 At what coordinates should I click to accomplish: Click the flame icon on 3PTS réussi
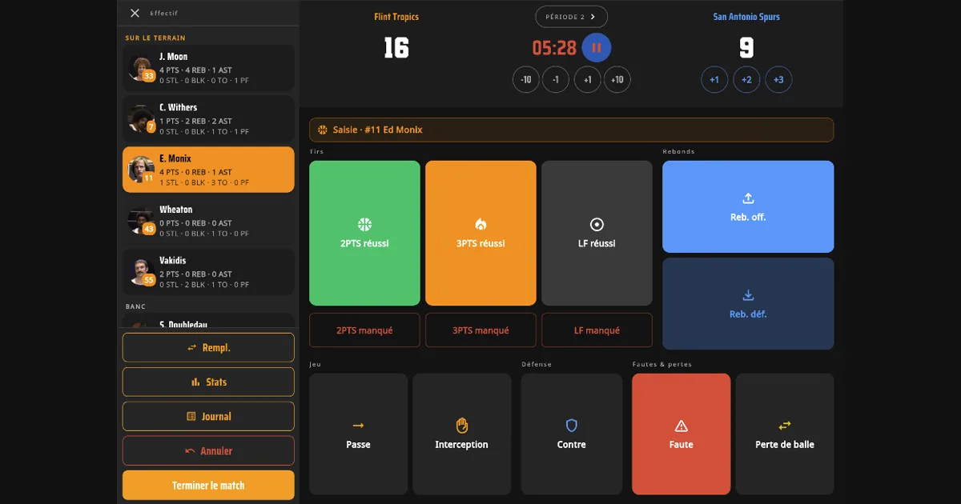pos(480,225)
